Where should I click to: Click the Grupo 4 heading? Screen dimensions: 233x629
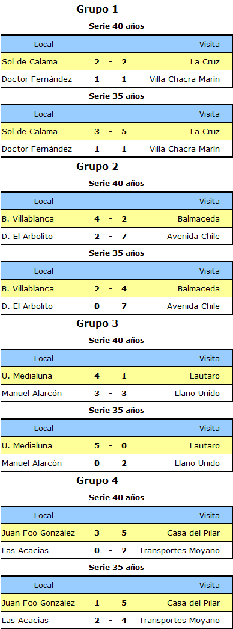tap(97, 480)
